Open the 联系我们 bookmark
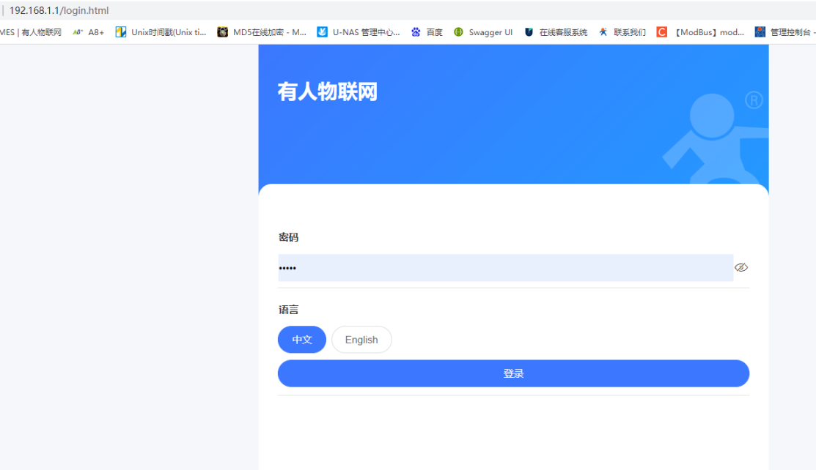This screenshot has width=816, height=470. click(622, 32)
